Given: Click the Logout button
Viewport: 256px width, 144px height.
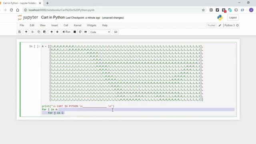Looking at the screenshot, I should (x=233, y=18).
